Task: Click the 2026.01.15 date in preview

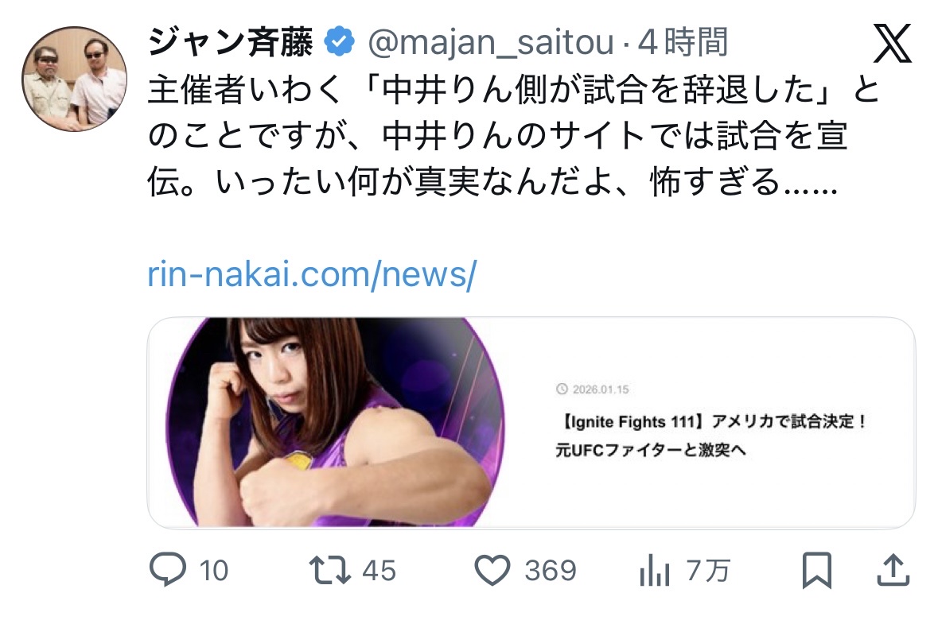Action: point(600,389)
